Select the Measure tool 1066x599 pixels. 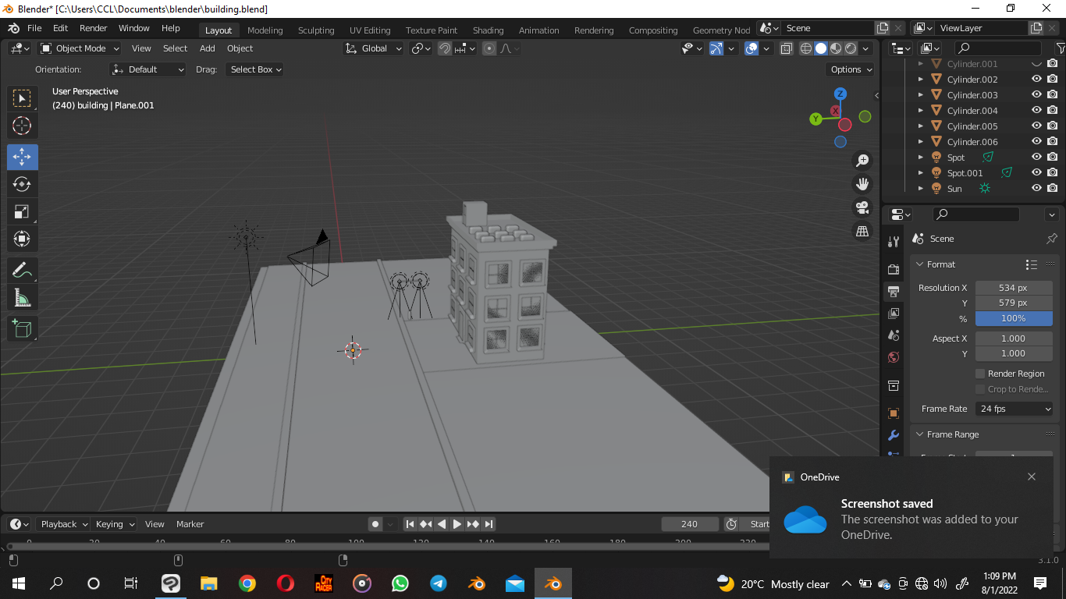click(22, 298)
